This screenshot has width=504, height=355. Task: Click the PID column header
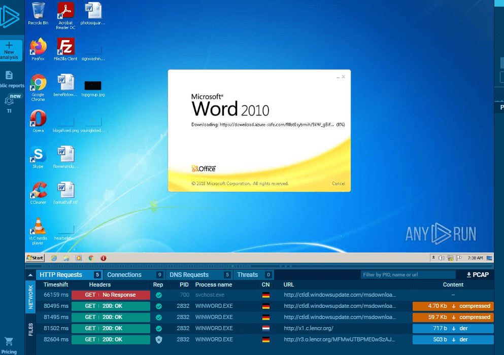[184, 285]
